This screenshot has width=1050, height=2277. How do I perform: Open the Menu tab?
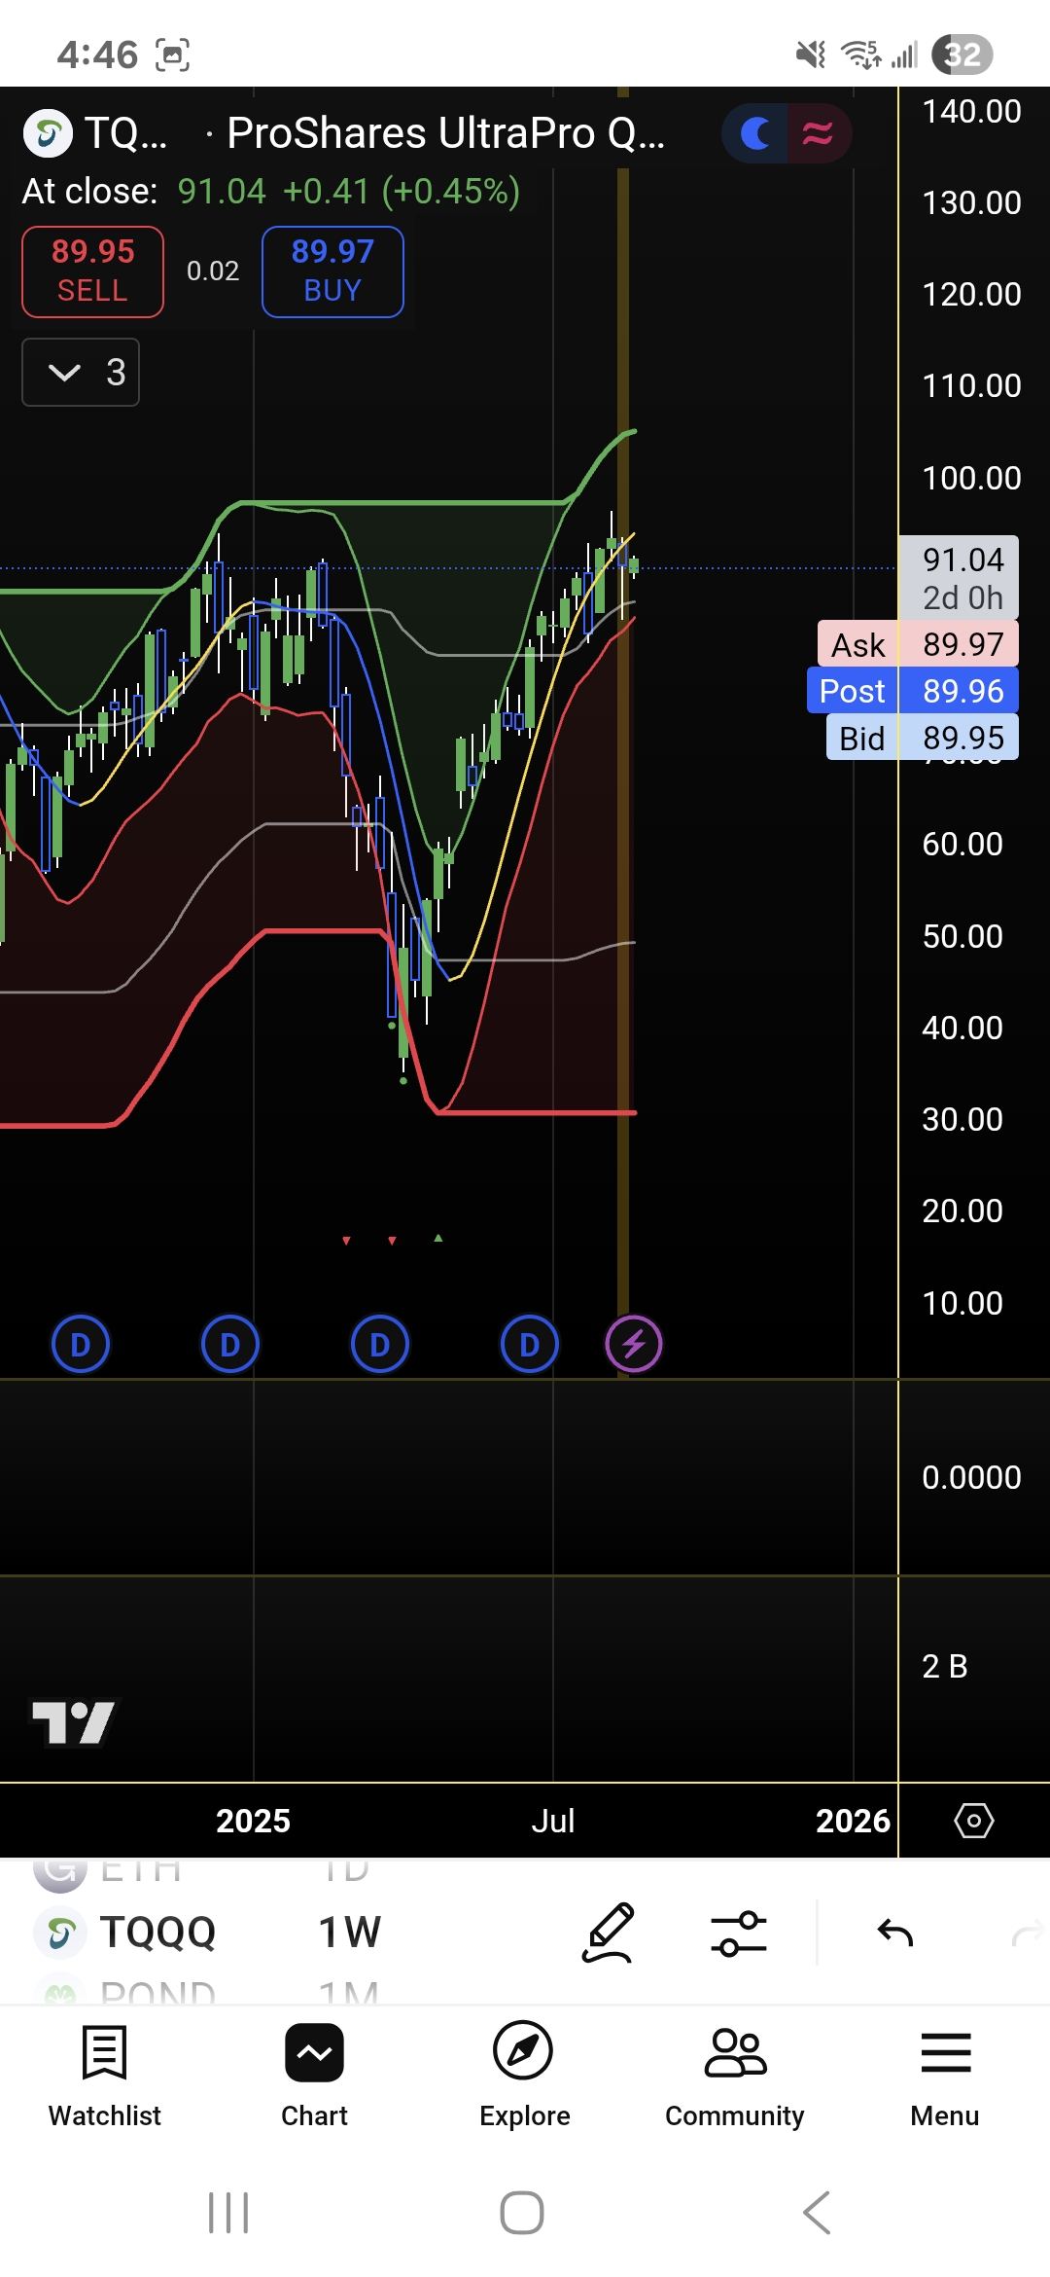pyautogui.click(x=945, y=2077)
